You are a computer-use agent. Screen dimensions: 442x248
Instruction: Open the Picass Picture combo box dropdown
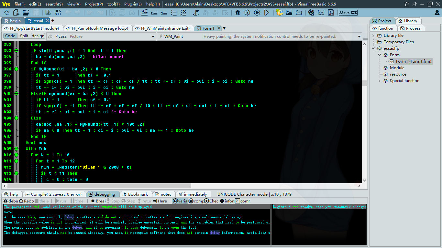[153, 36]
